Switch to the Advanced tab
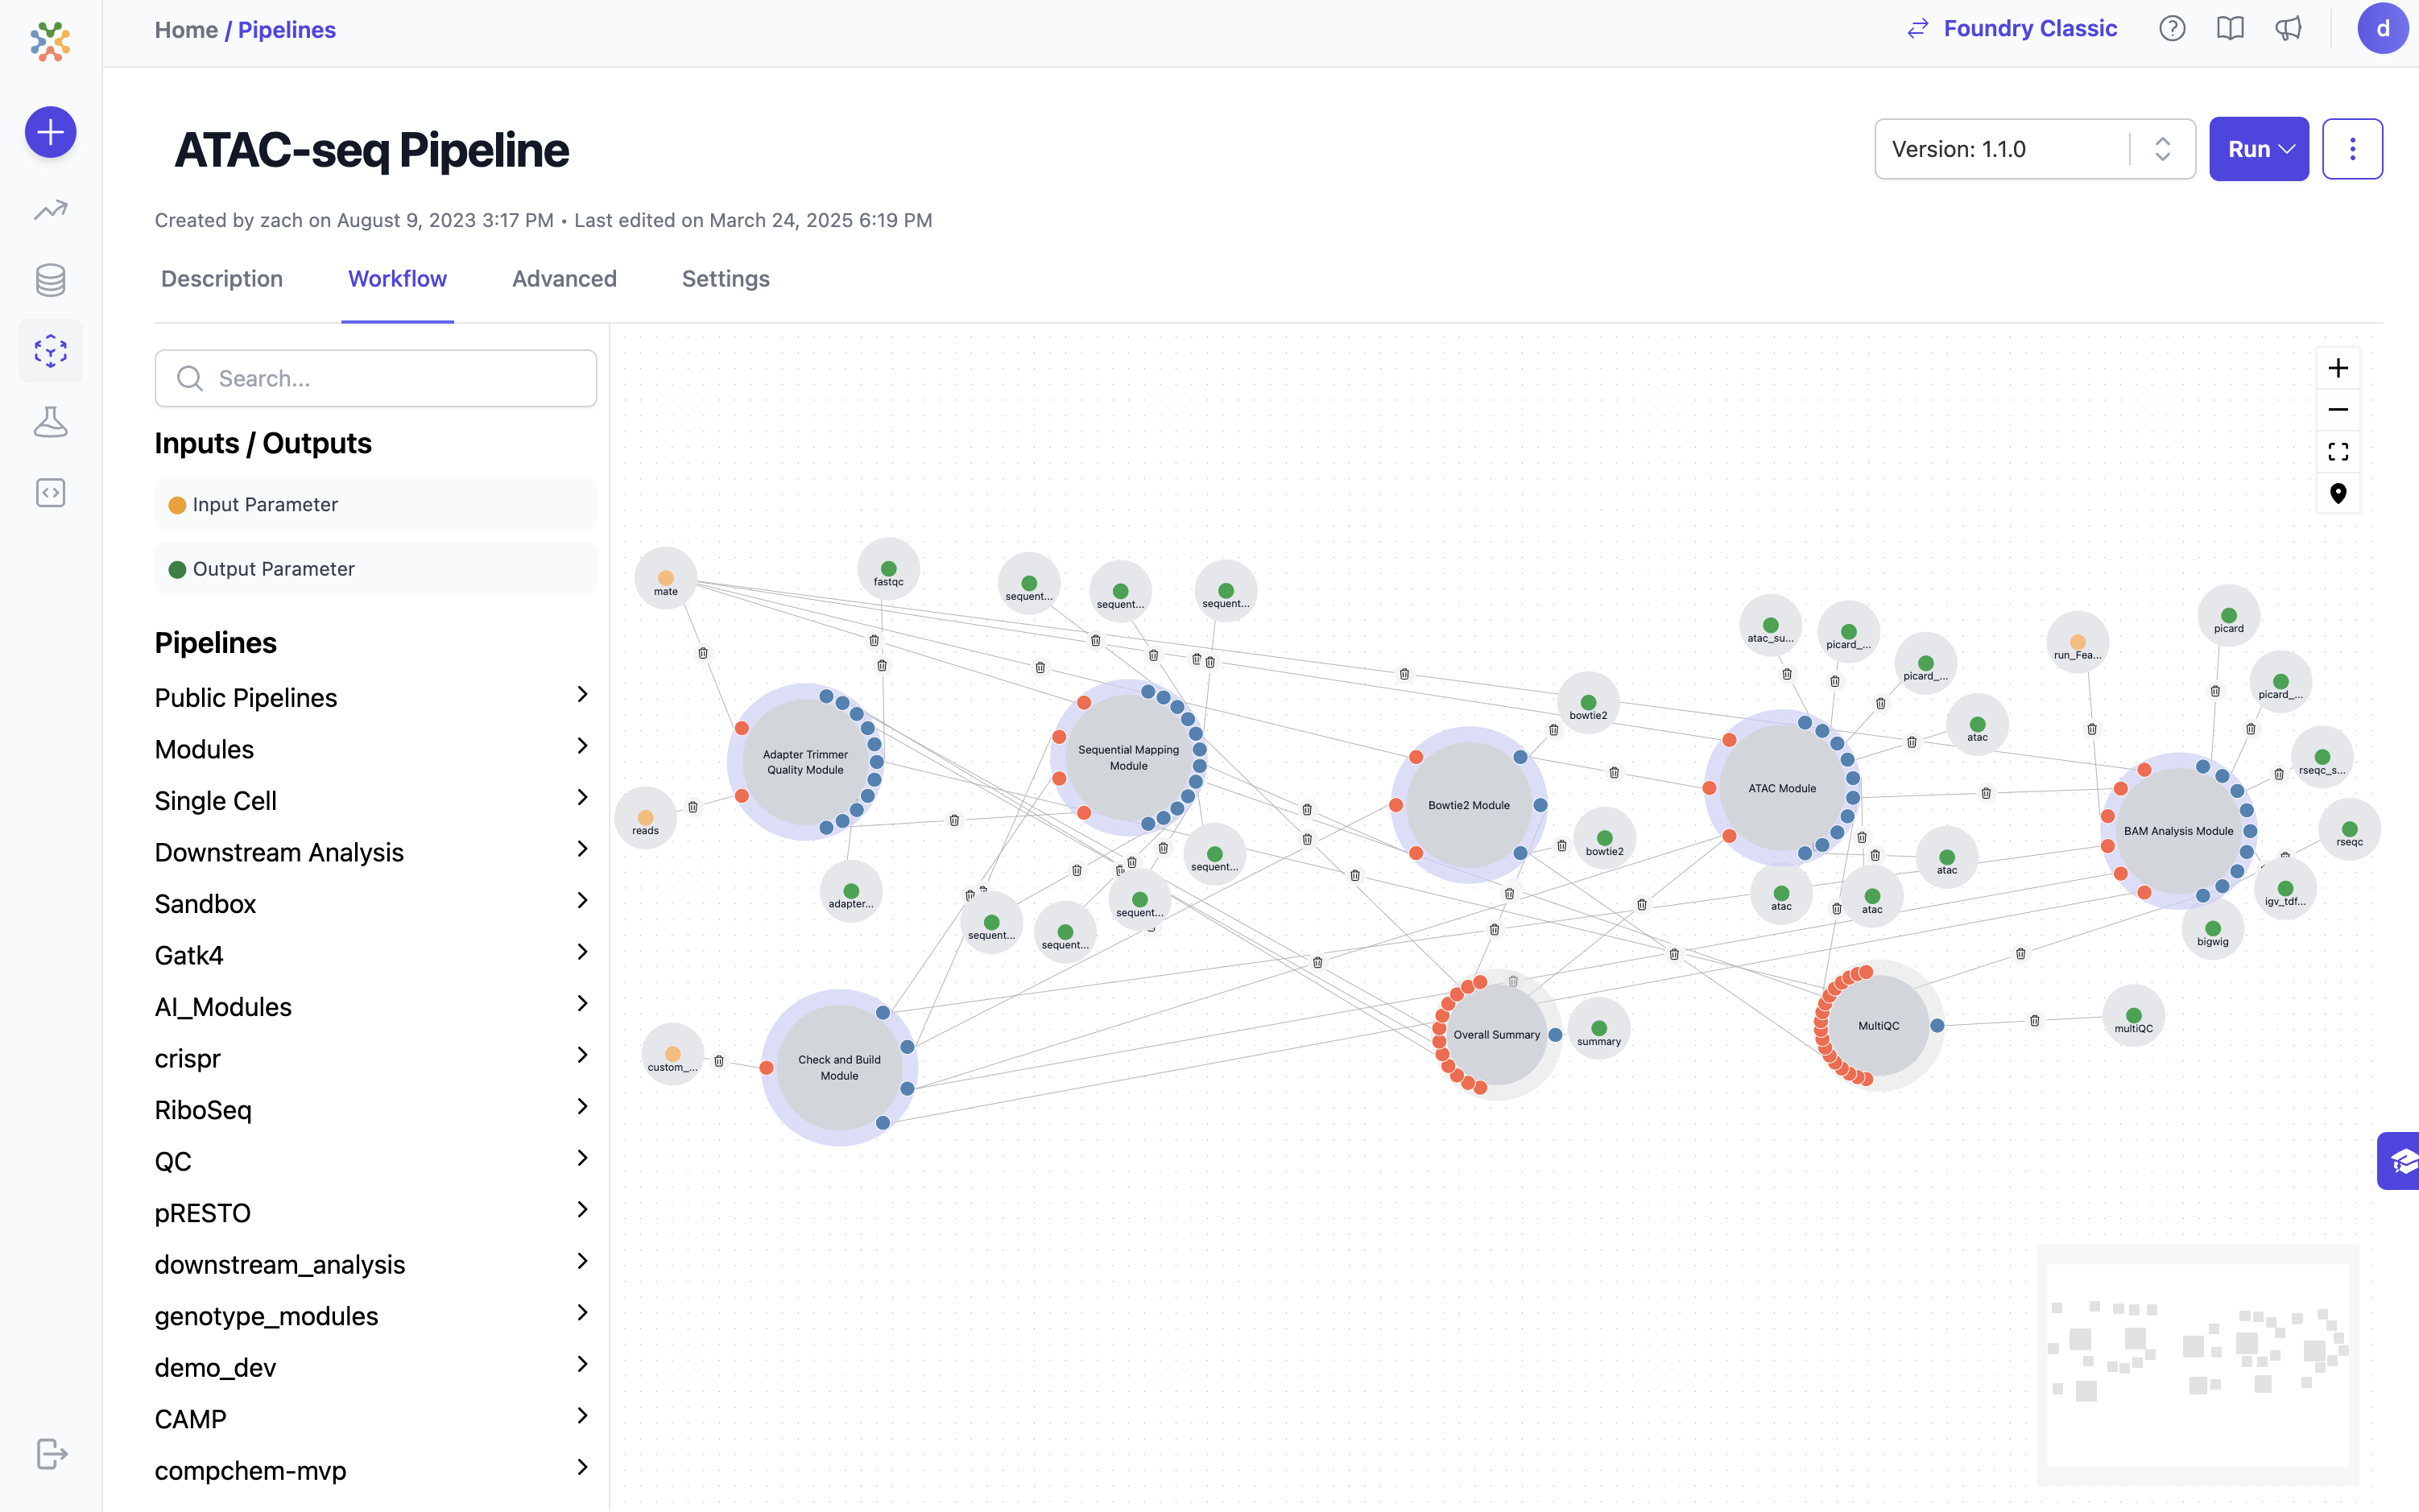This screenshot has height=1512, width=2419. pyautogui.click(x=564, y=279)
